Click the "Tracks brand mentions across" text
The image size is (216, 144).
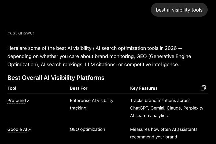pyautogui.click(x=161, y=101)
